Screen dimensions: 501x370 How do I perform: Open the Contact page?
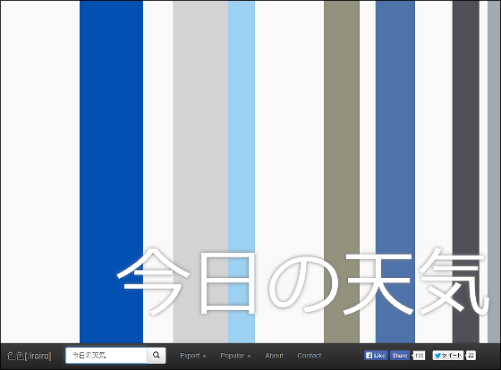point(310,356)
